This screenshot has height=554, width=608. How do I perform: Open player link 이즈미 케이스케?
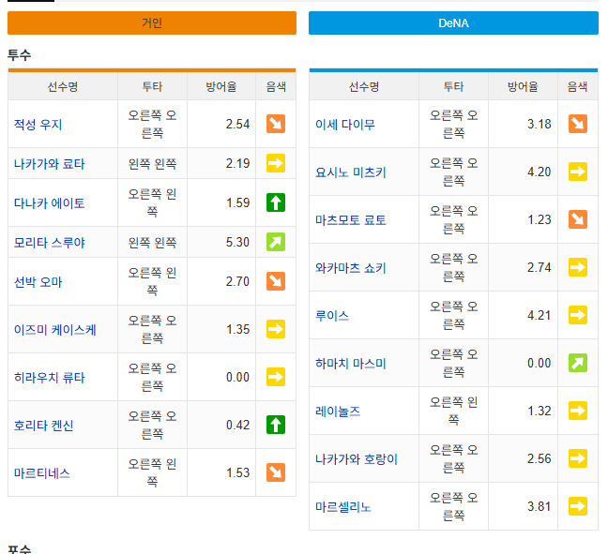(x=55, y=330)
